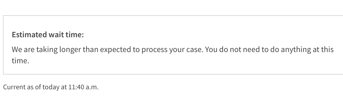Click the word "process" in the message
This screenshot has width=343, height=100.
[x=154, y=49]
